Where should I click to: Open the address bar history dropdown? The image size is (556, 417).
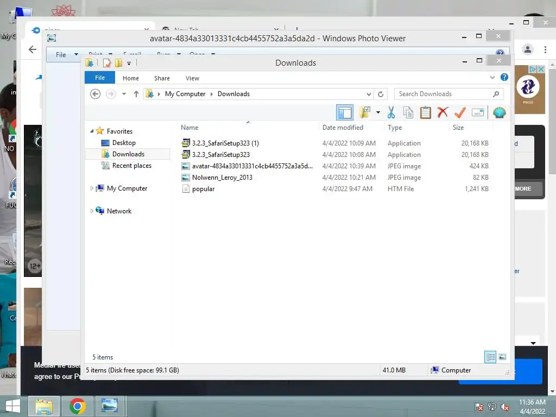point(369,94)
